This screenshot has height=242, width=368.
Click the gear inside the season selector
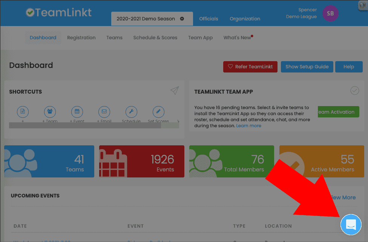[182, 18]
